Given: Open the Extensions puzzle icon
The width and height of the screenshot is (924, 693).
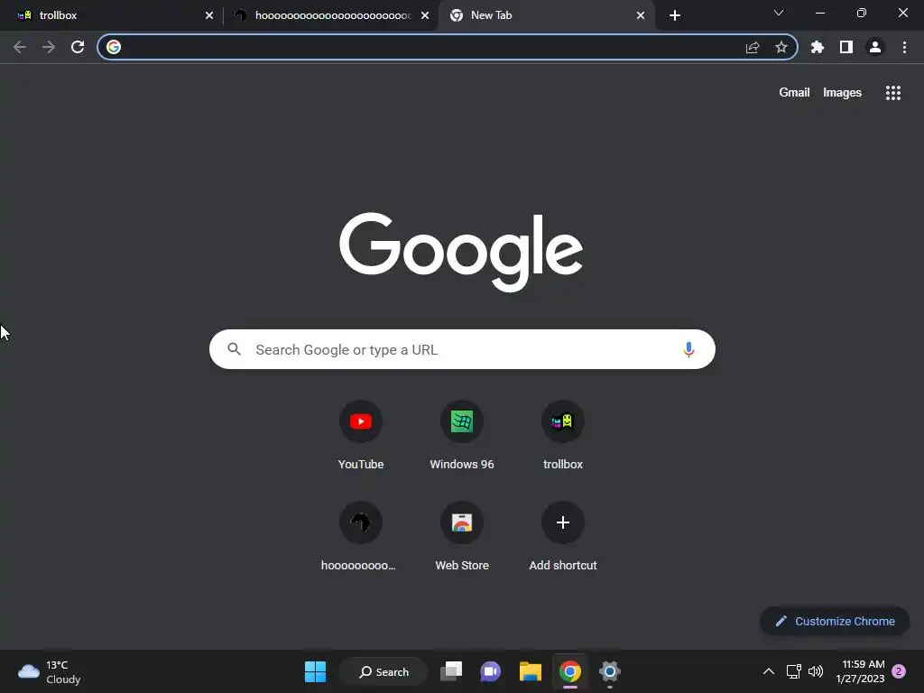Looking at the screenshot, I should 818,47.
